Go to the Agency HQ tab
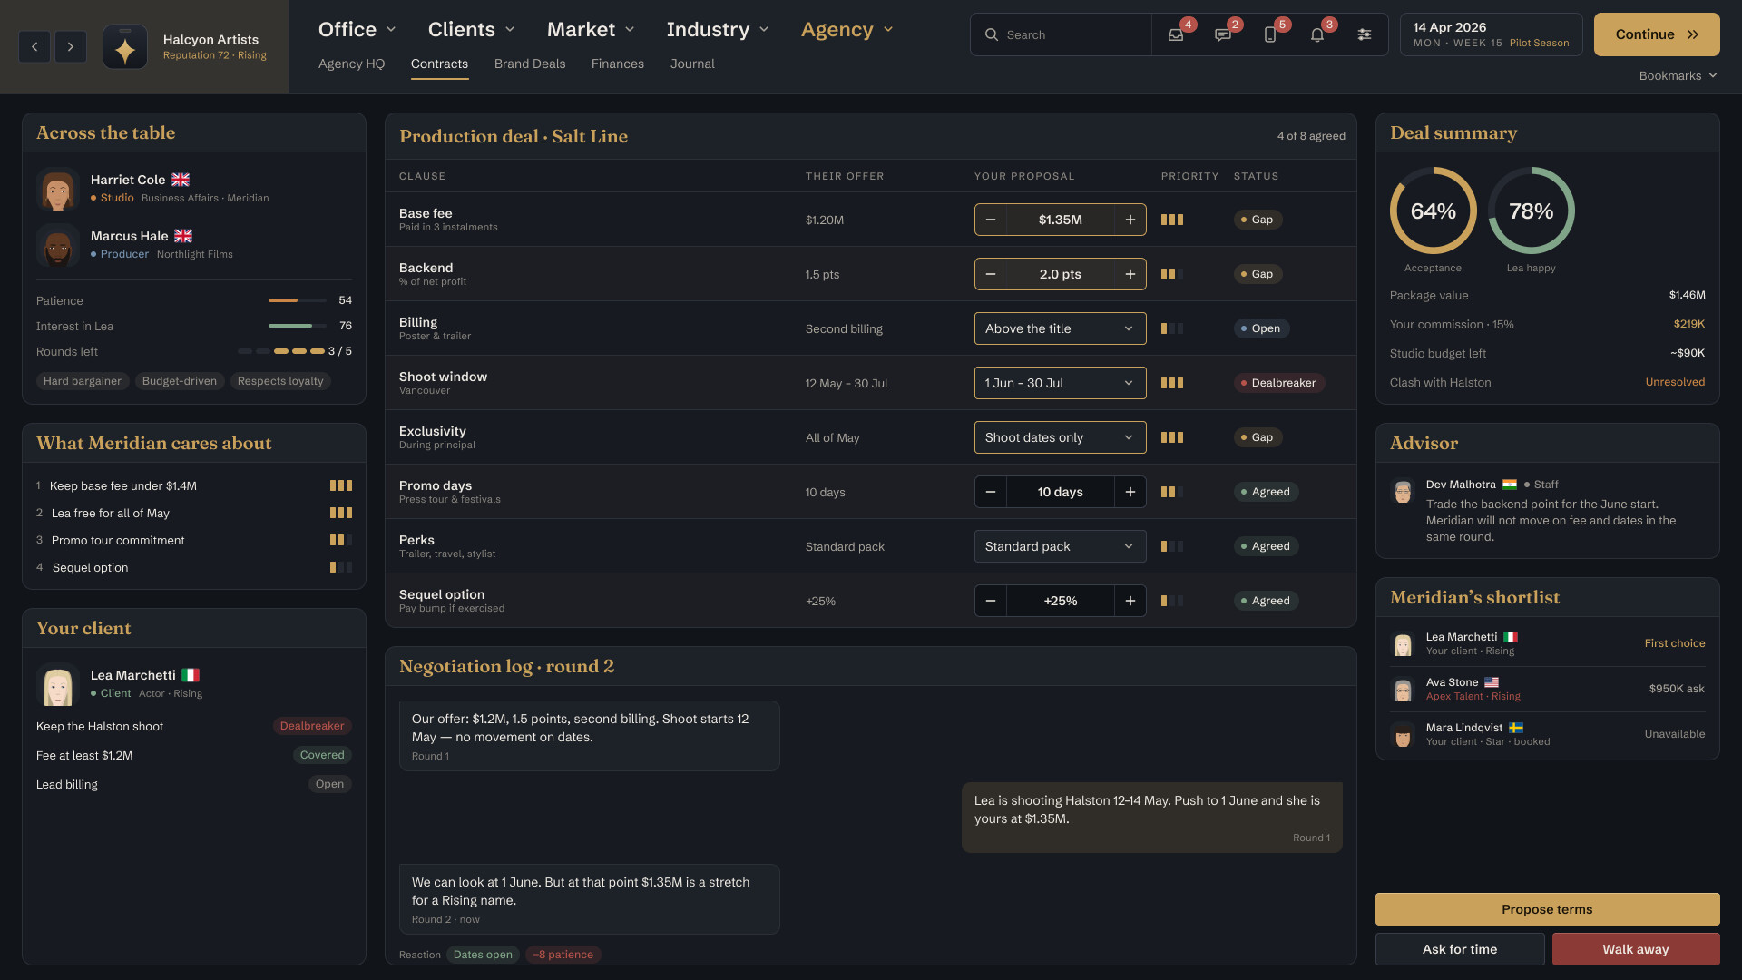 [x=352, y=64]
